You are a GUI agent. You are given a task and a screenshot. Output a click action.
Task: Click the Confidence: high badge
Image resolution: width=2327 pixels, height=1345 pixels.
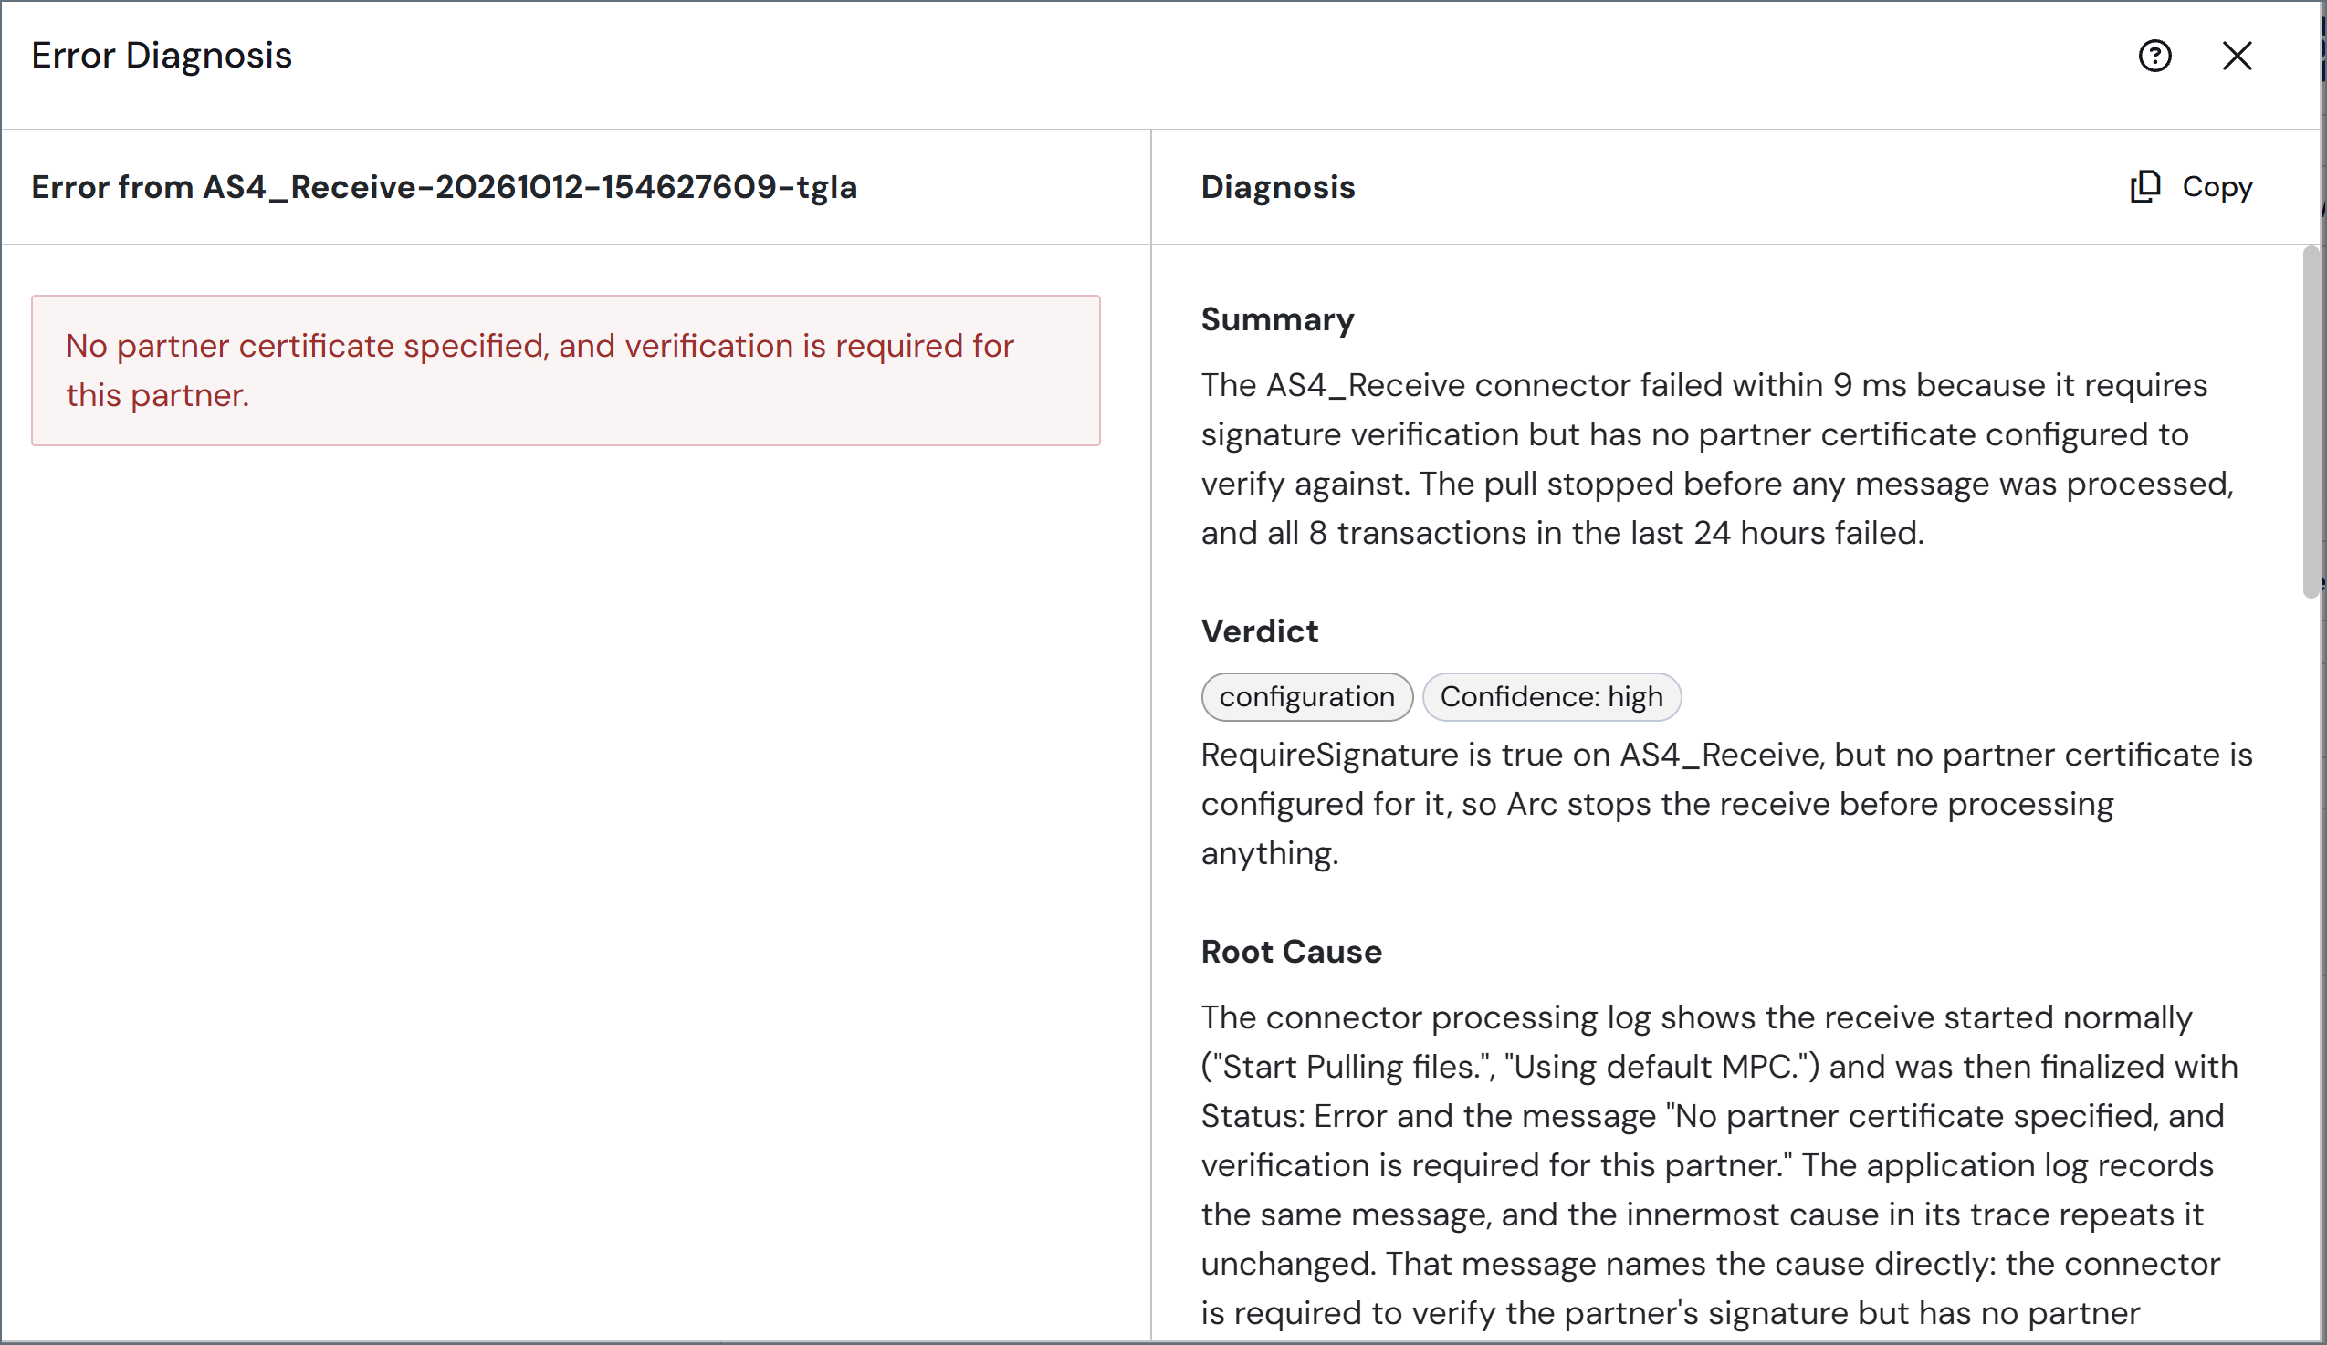click(1551, 697)
